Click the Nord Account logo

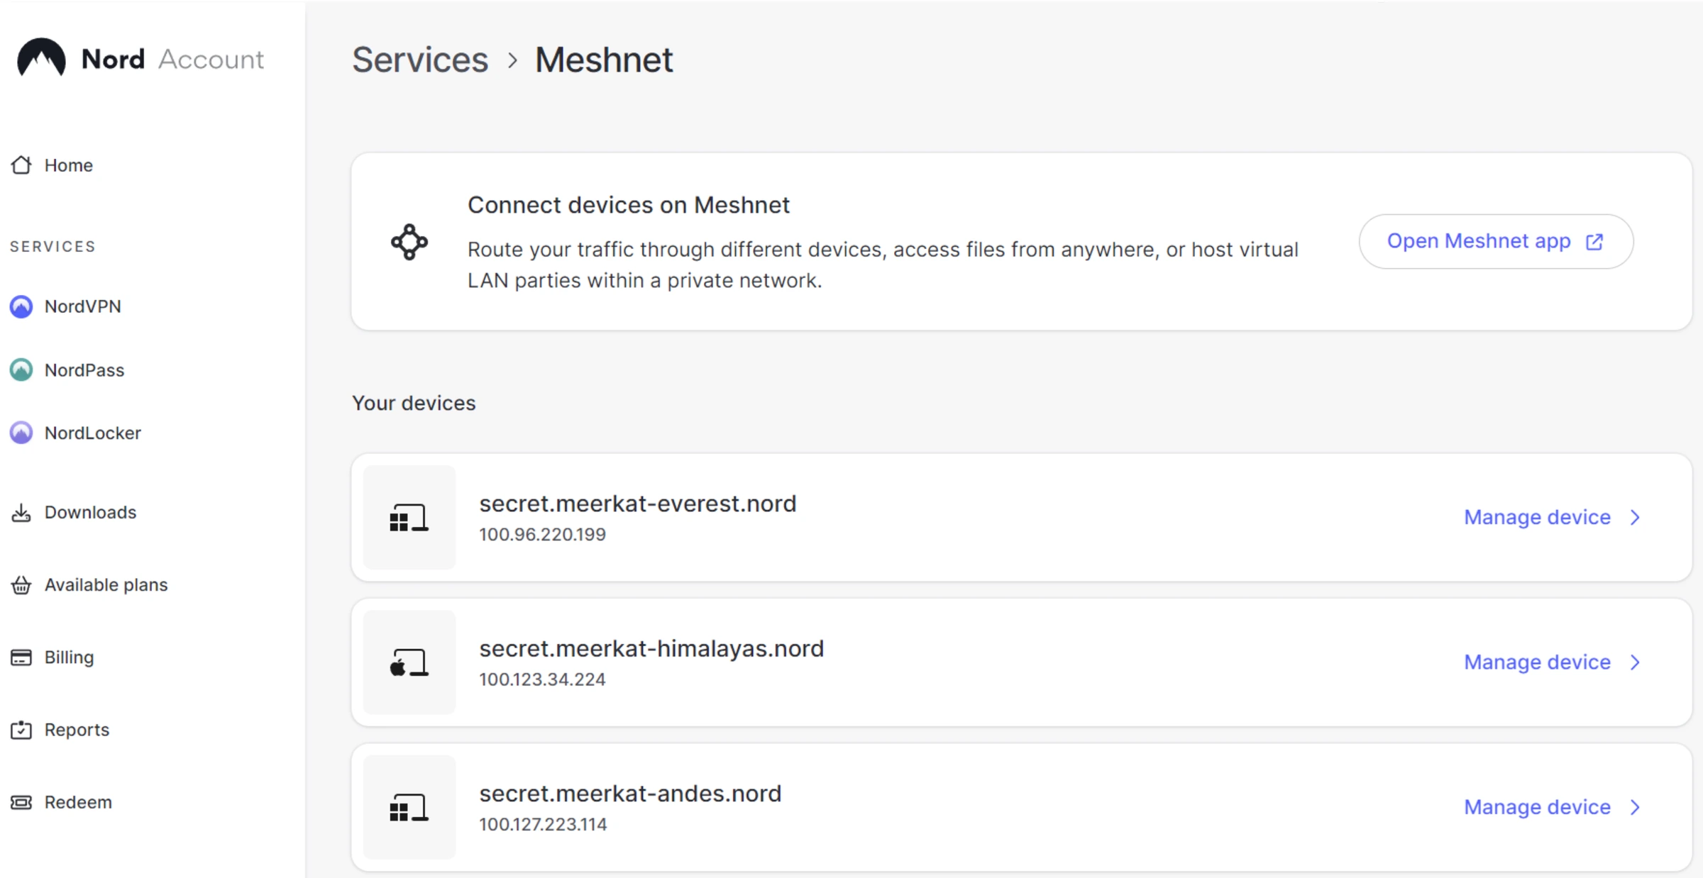tap(139, 59)
